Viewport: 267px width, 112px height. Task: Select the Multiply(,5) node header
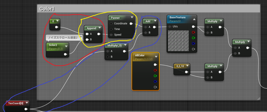[x=116, y=45]
